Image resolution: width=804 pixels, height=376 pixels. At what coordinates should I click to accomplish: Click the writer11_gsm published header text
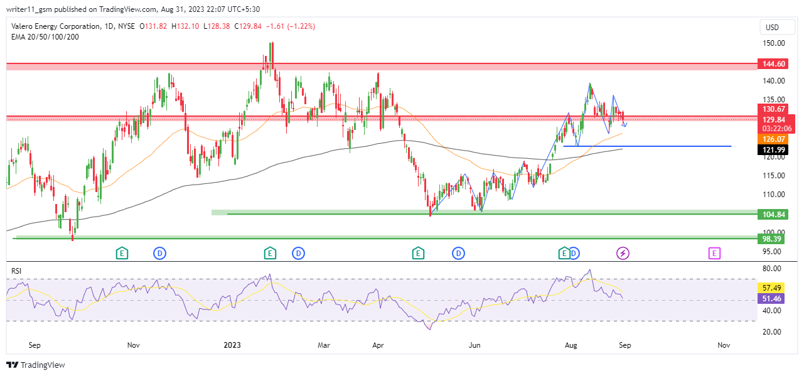pyautogui.click(x=133, y=9)
